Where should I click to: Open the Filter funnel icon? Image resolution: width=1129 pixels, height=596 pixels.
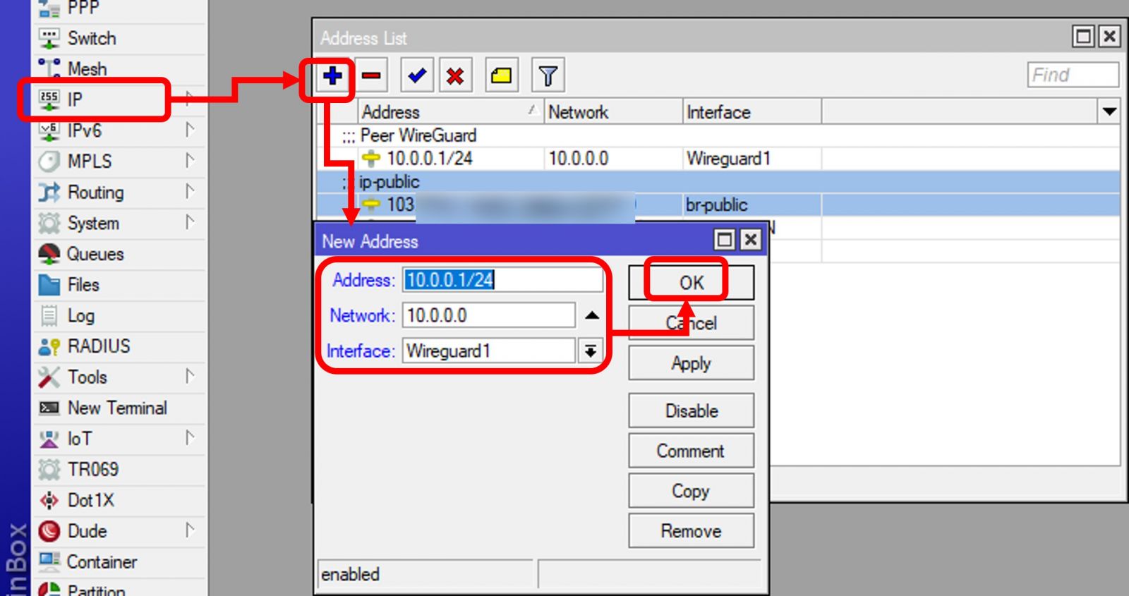coord(548,75)
